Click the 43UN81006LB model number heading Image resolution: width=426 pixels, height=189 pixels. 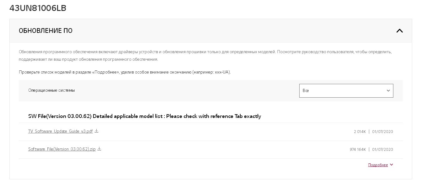38,8
